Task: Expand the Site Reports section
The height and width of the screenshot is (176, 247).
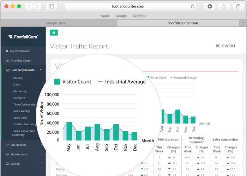Action: coord(18,145)
